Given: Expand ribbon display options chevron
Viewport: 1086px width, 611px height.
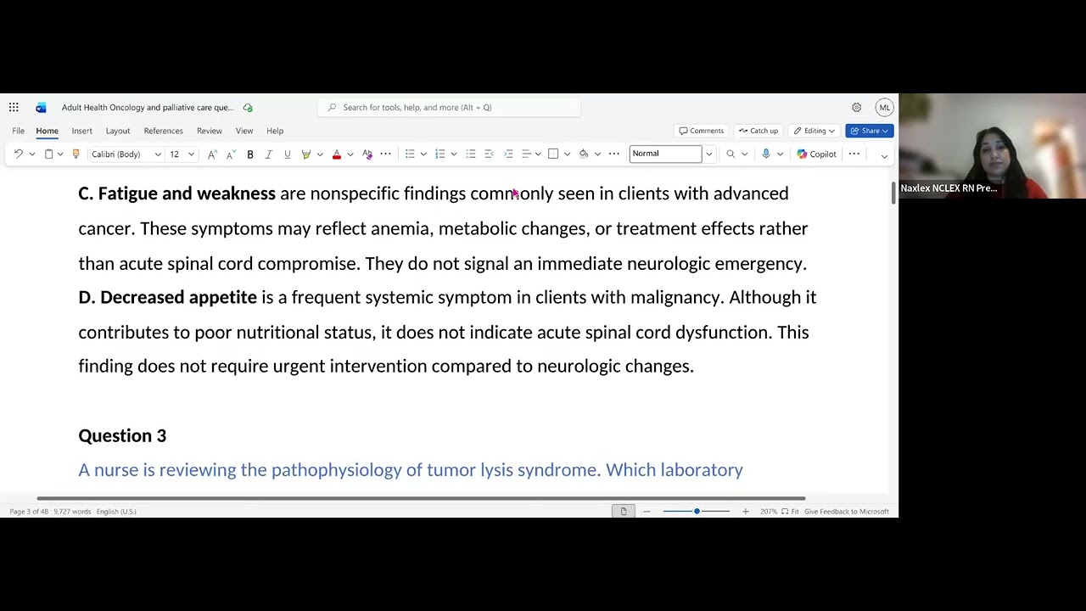Looking at the screenshot, I should coord(884,156).
